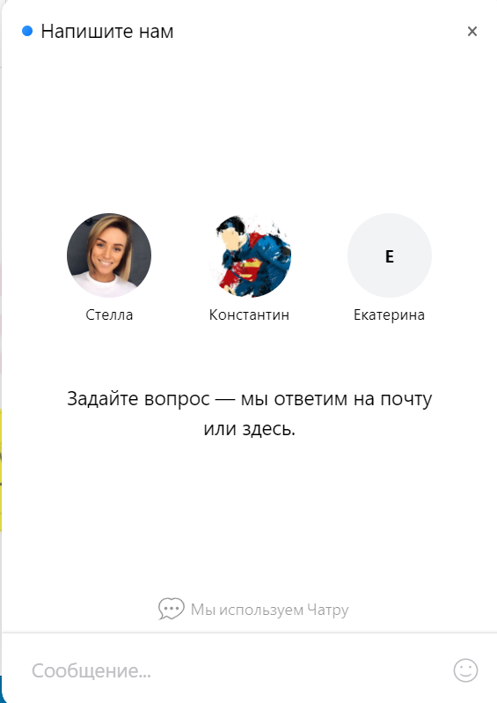497x703 pixels.
Task: Close the Напишите нам chat widget
Action: coord(471,32)
